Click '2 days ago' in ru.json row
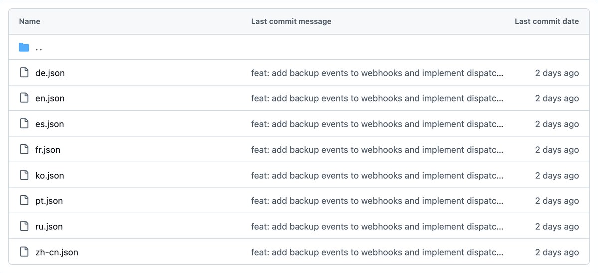 pyautogui.click(x=557, y=227)
